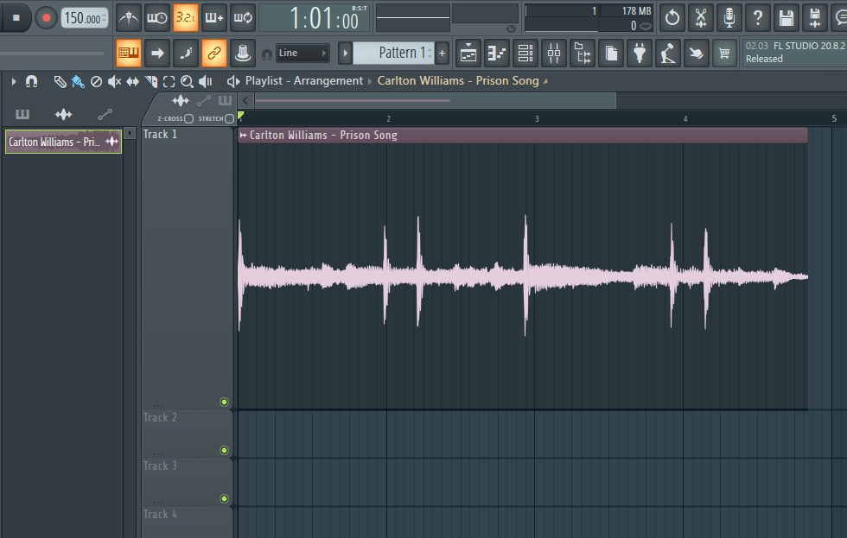Select the Delete tool icon
The width and height of the screenshot is (847, 538).
(x=96, y=81)
